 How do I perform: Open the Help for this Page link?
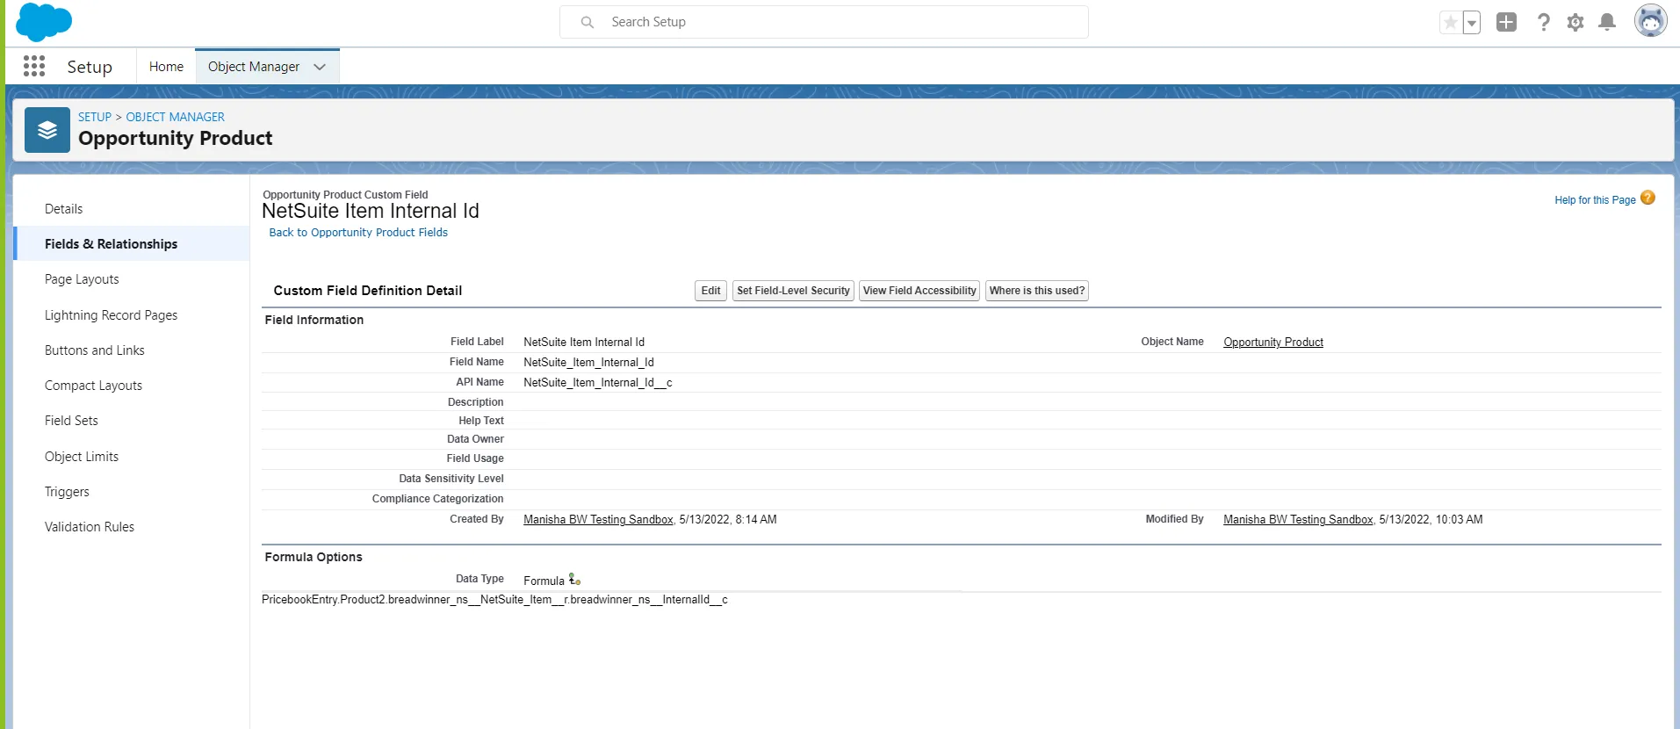click(1595, 200)
